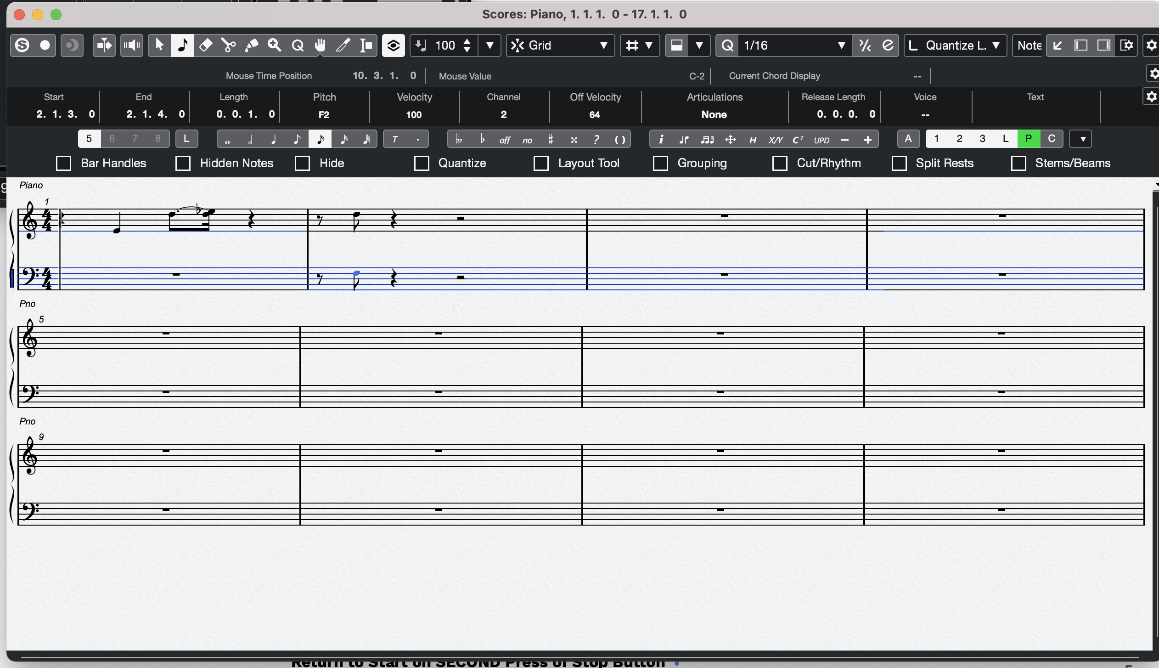Image resolution: width=1159 pixels, height=668 pixels.
Task: Click the Get Info 'i' button
Action: (x=661, y=139)
